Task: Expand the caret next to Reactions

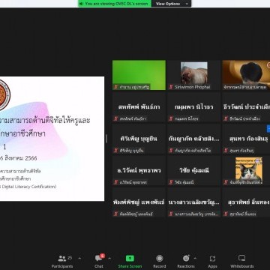Action: click(195, 258)
